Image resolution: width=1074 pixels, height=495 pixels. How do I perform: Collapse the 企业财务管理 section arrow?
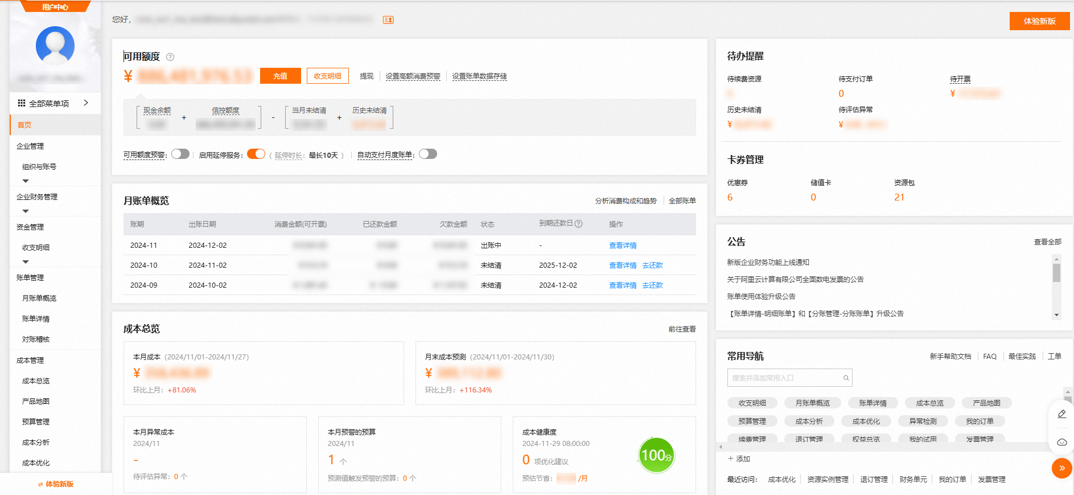coord(25,211)
